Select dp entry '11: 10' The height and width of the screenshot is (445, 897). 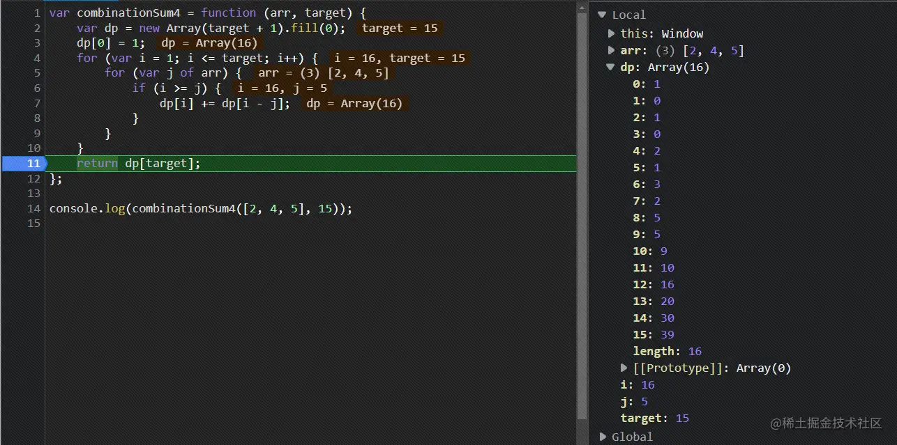[654, 267]
